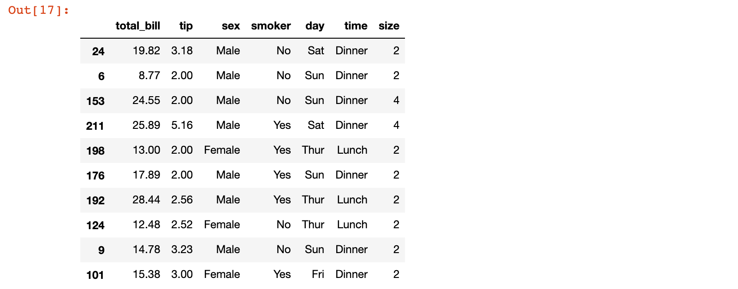The width and height of the screenshot is (738, 289).
Task: Click row index 24
Action: [x=98, y=51]
